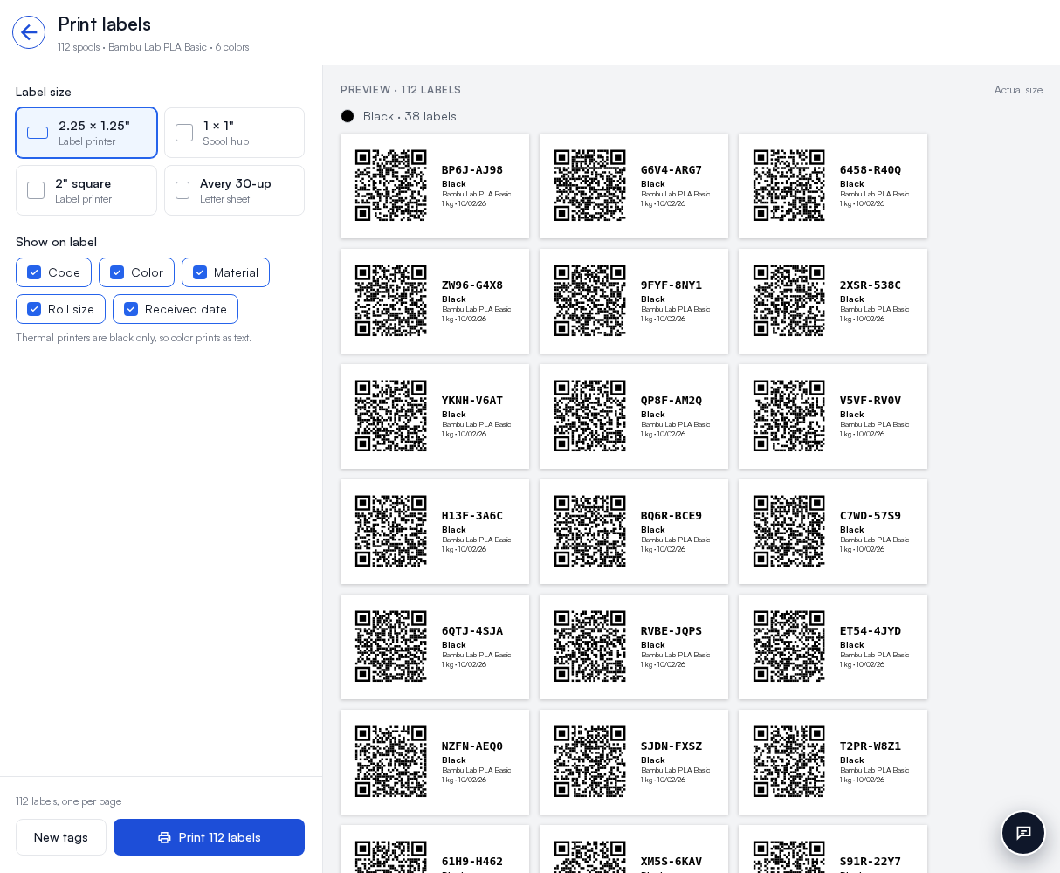
Task: Click the QR code for G6V4-ARG7
Action: 590,185
